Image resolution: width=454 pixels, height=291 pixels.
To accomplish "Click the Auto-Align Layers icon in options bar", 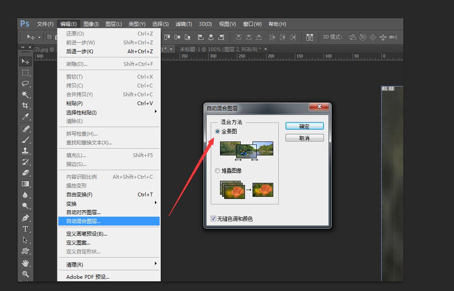I will 310,37.
